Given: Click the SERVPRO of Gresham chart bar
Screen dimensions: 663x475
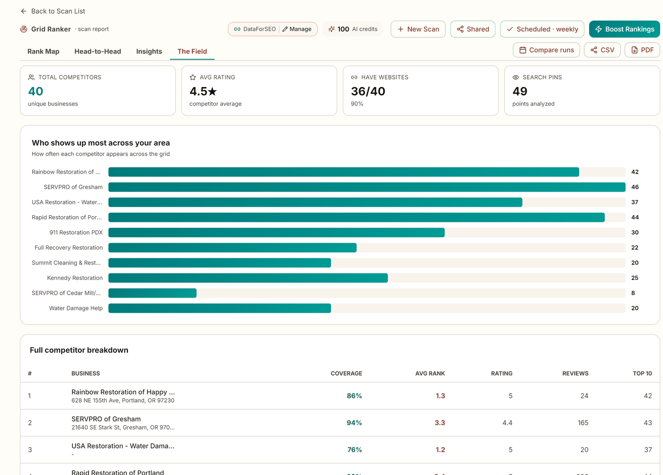Looking at the screenshot, I should click(367, 187).
